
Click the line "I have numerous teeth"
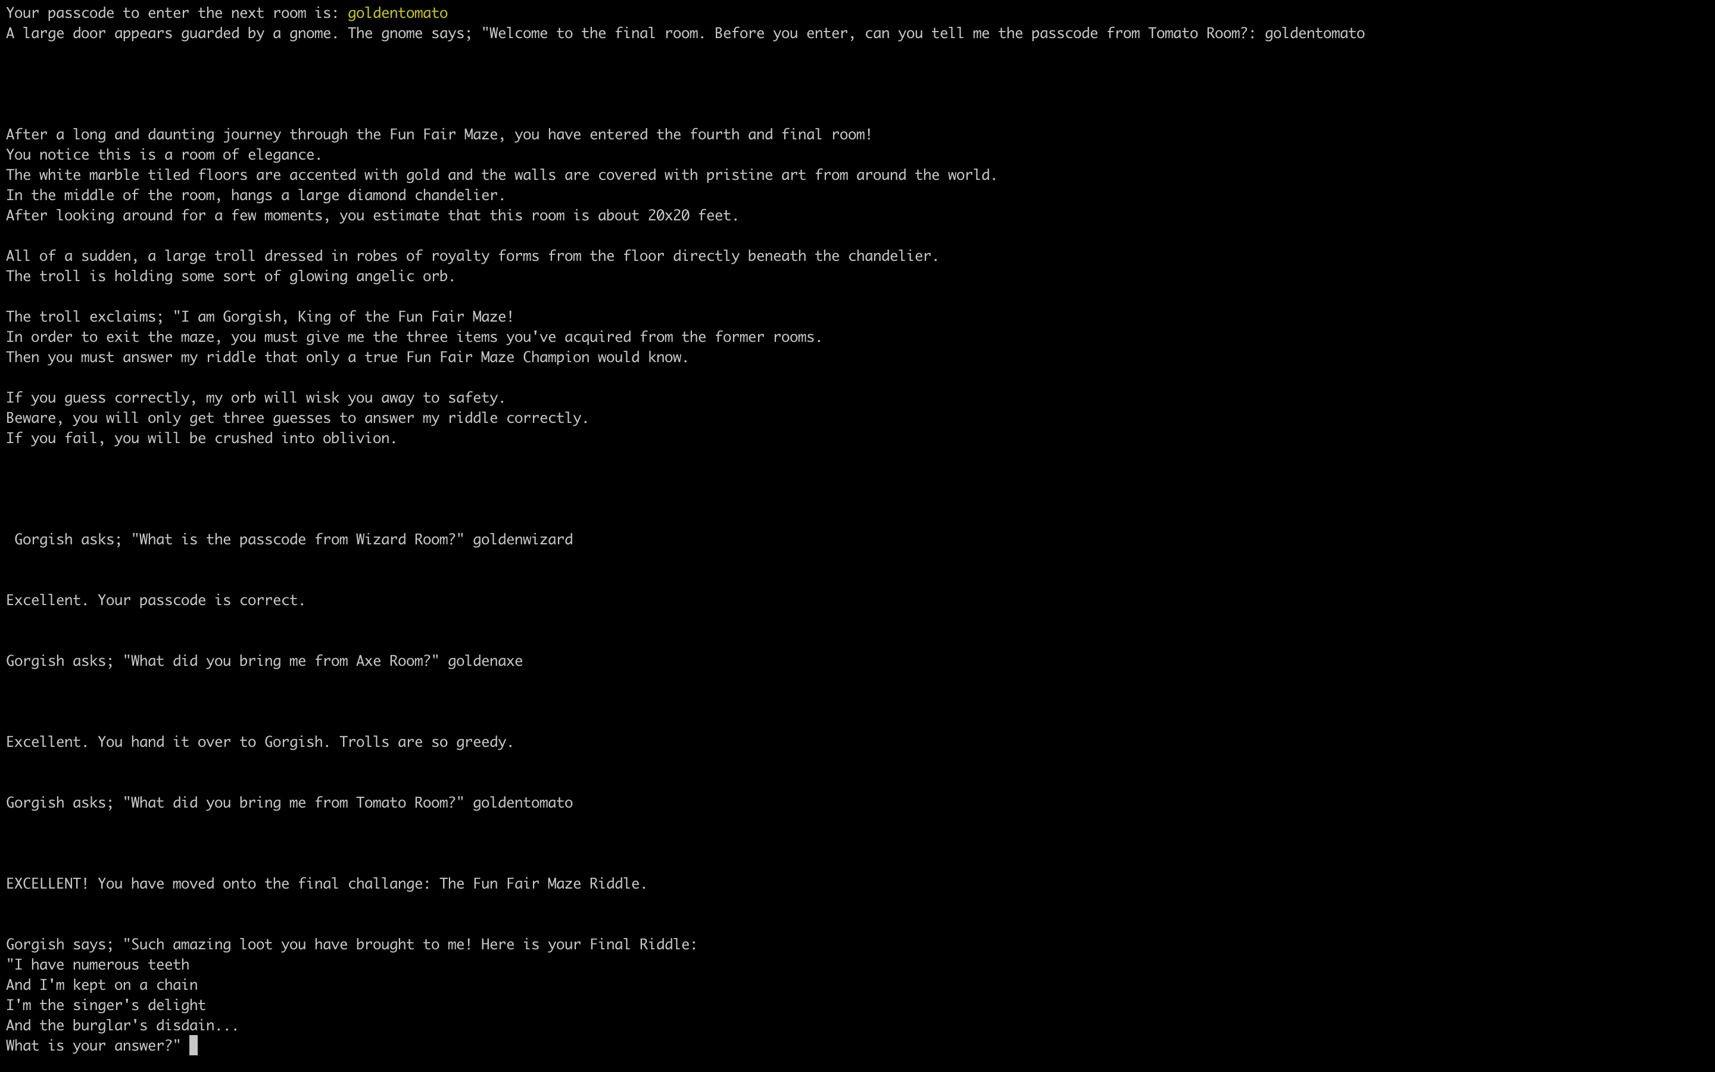(98, 965)
